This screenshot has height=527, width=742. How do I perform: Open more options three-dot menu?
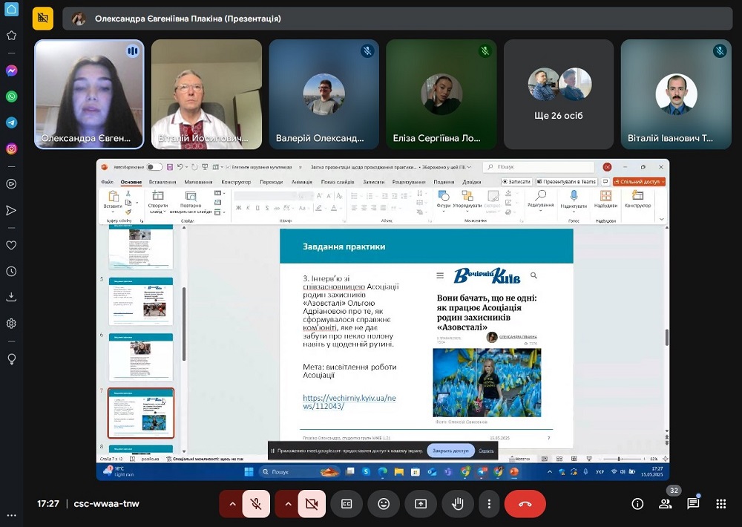pos(489,504)
